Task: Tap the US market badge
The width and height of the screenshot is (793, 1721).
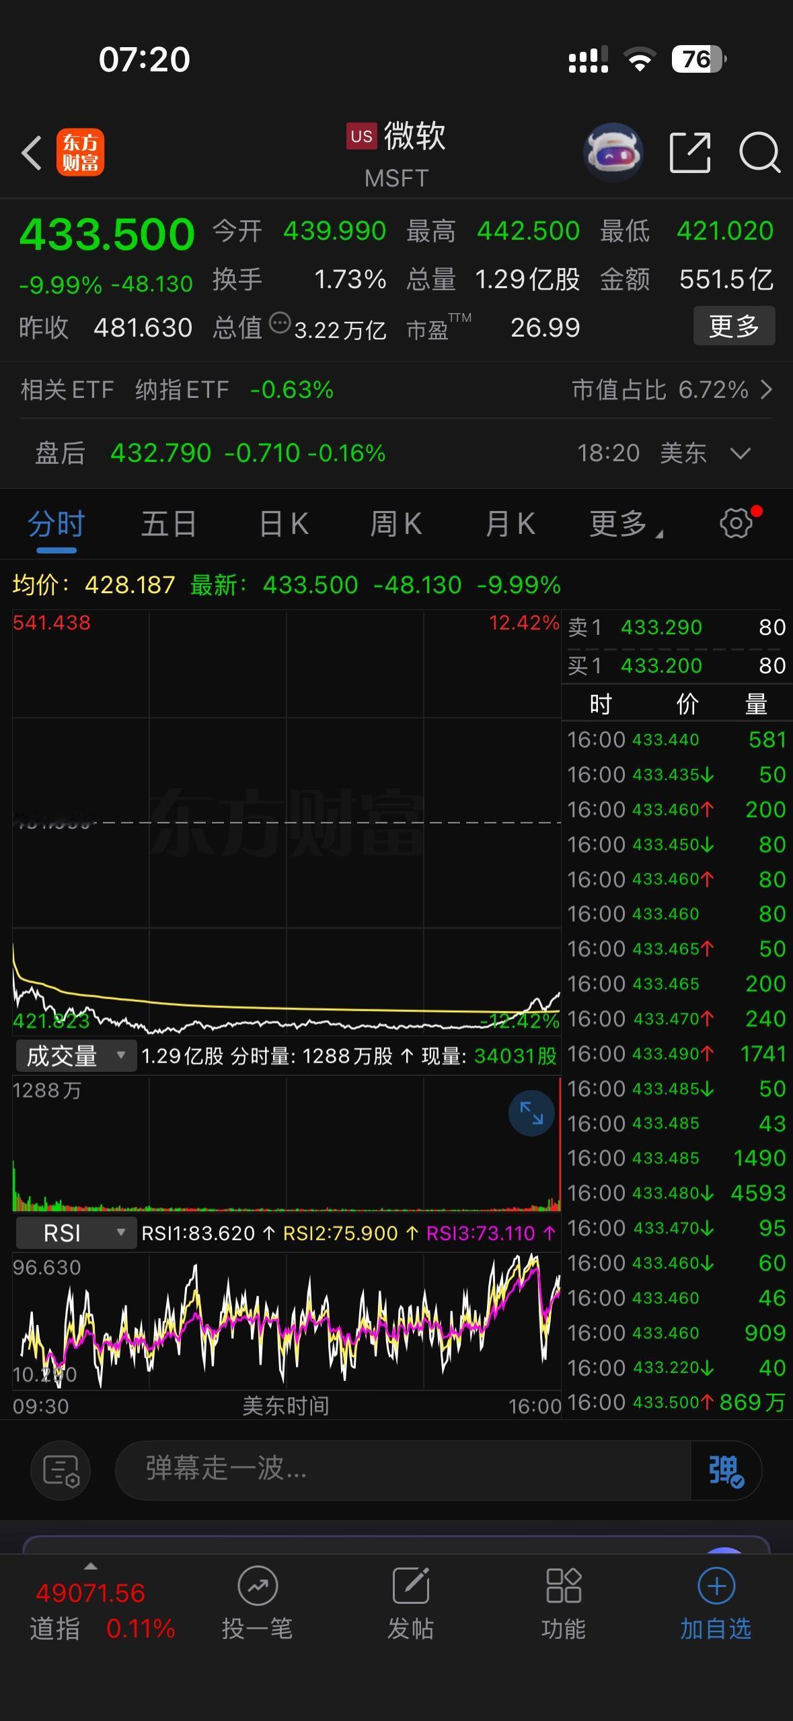Action: coord(361,136)
